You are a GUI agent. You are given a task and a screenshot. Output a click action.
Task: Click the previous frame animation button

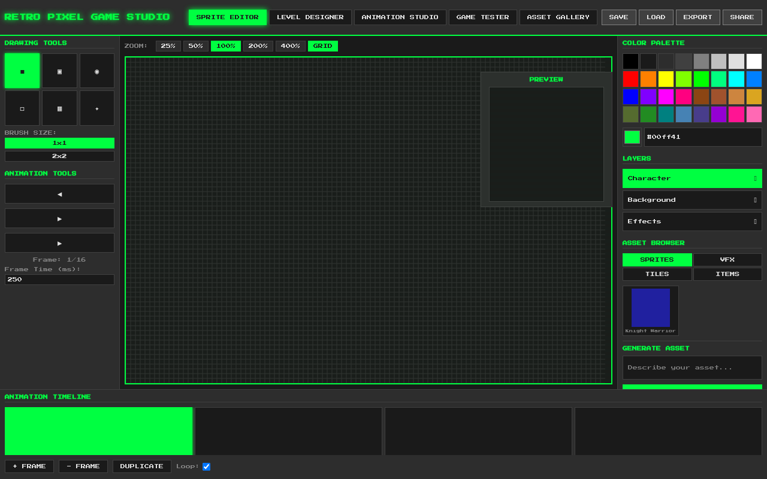pyautogui.click(x=59, y=193)
